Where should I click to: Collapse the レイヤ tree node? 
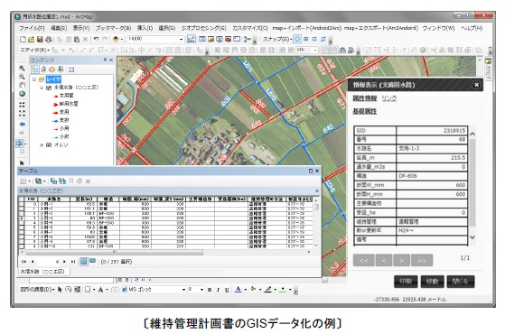click(x=34, y=79)
